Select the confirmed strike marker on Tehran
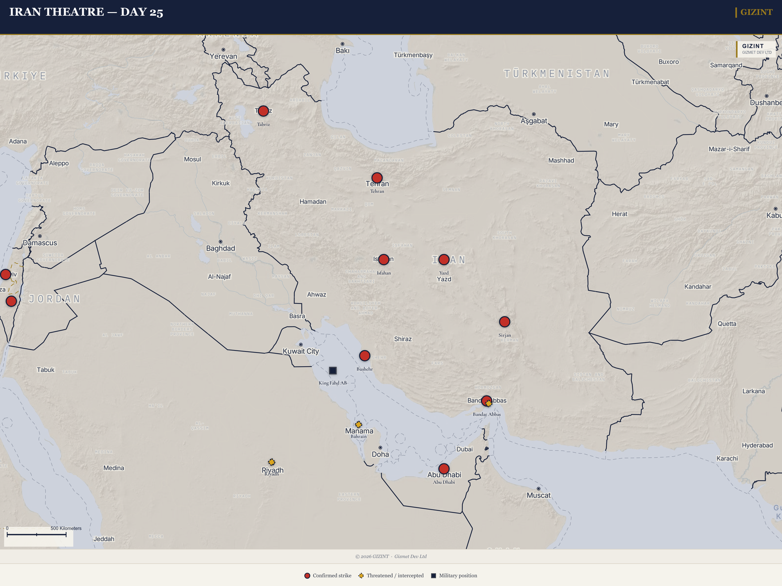Screen dimensions: 782x586 [377, 178]
